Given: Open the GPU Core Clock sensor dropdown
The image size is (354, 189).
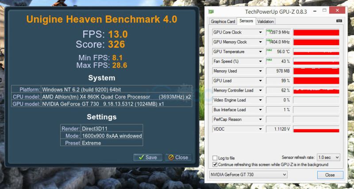Looking at the screenshot, I should (x=260, y=32).
